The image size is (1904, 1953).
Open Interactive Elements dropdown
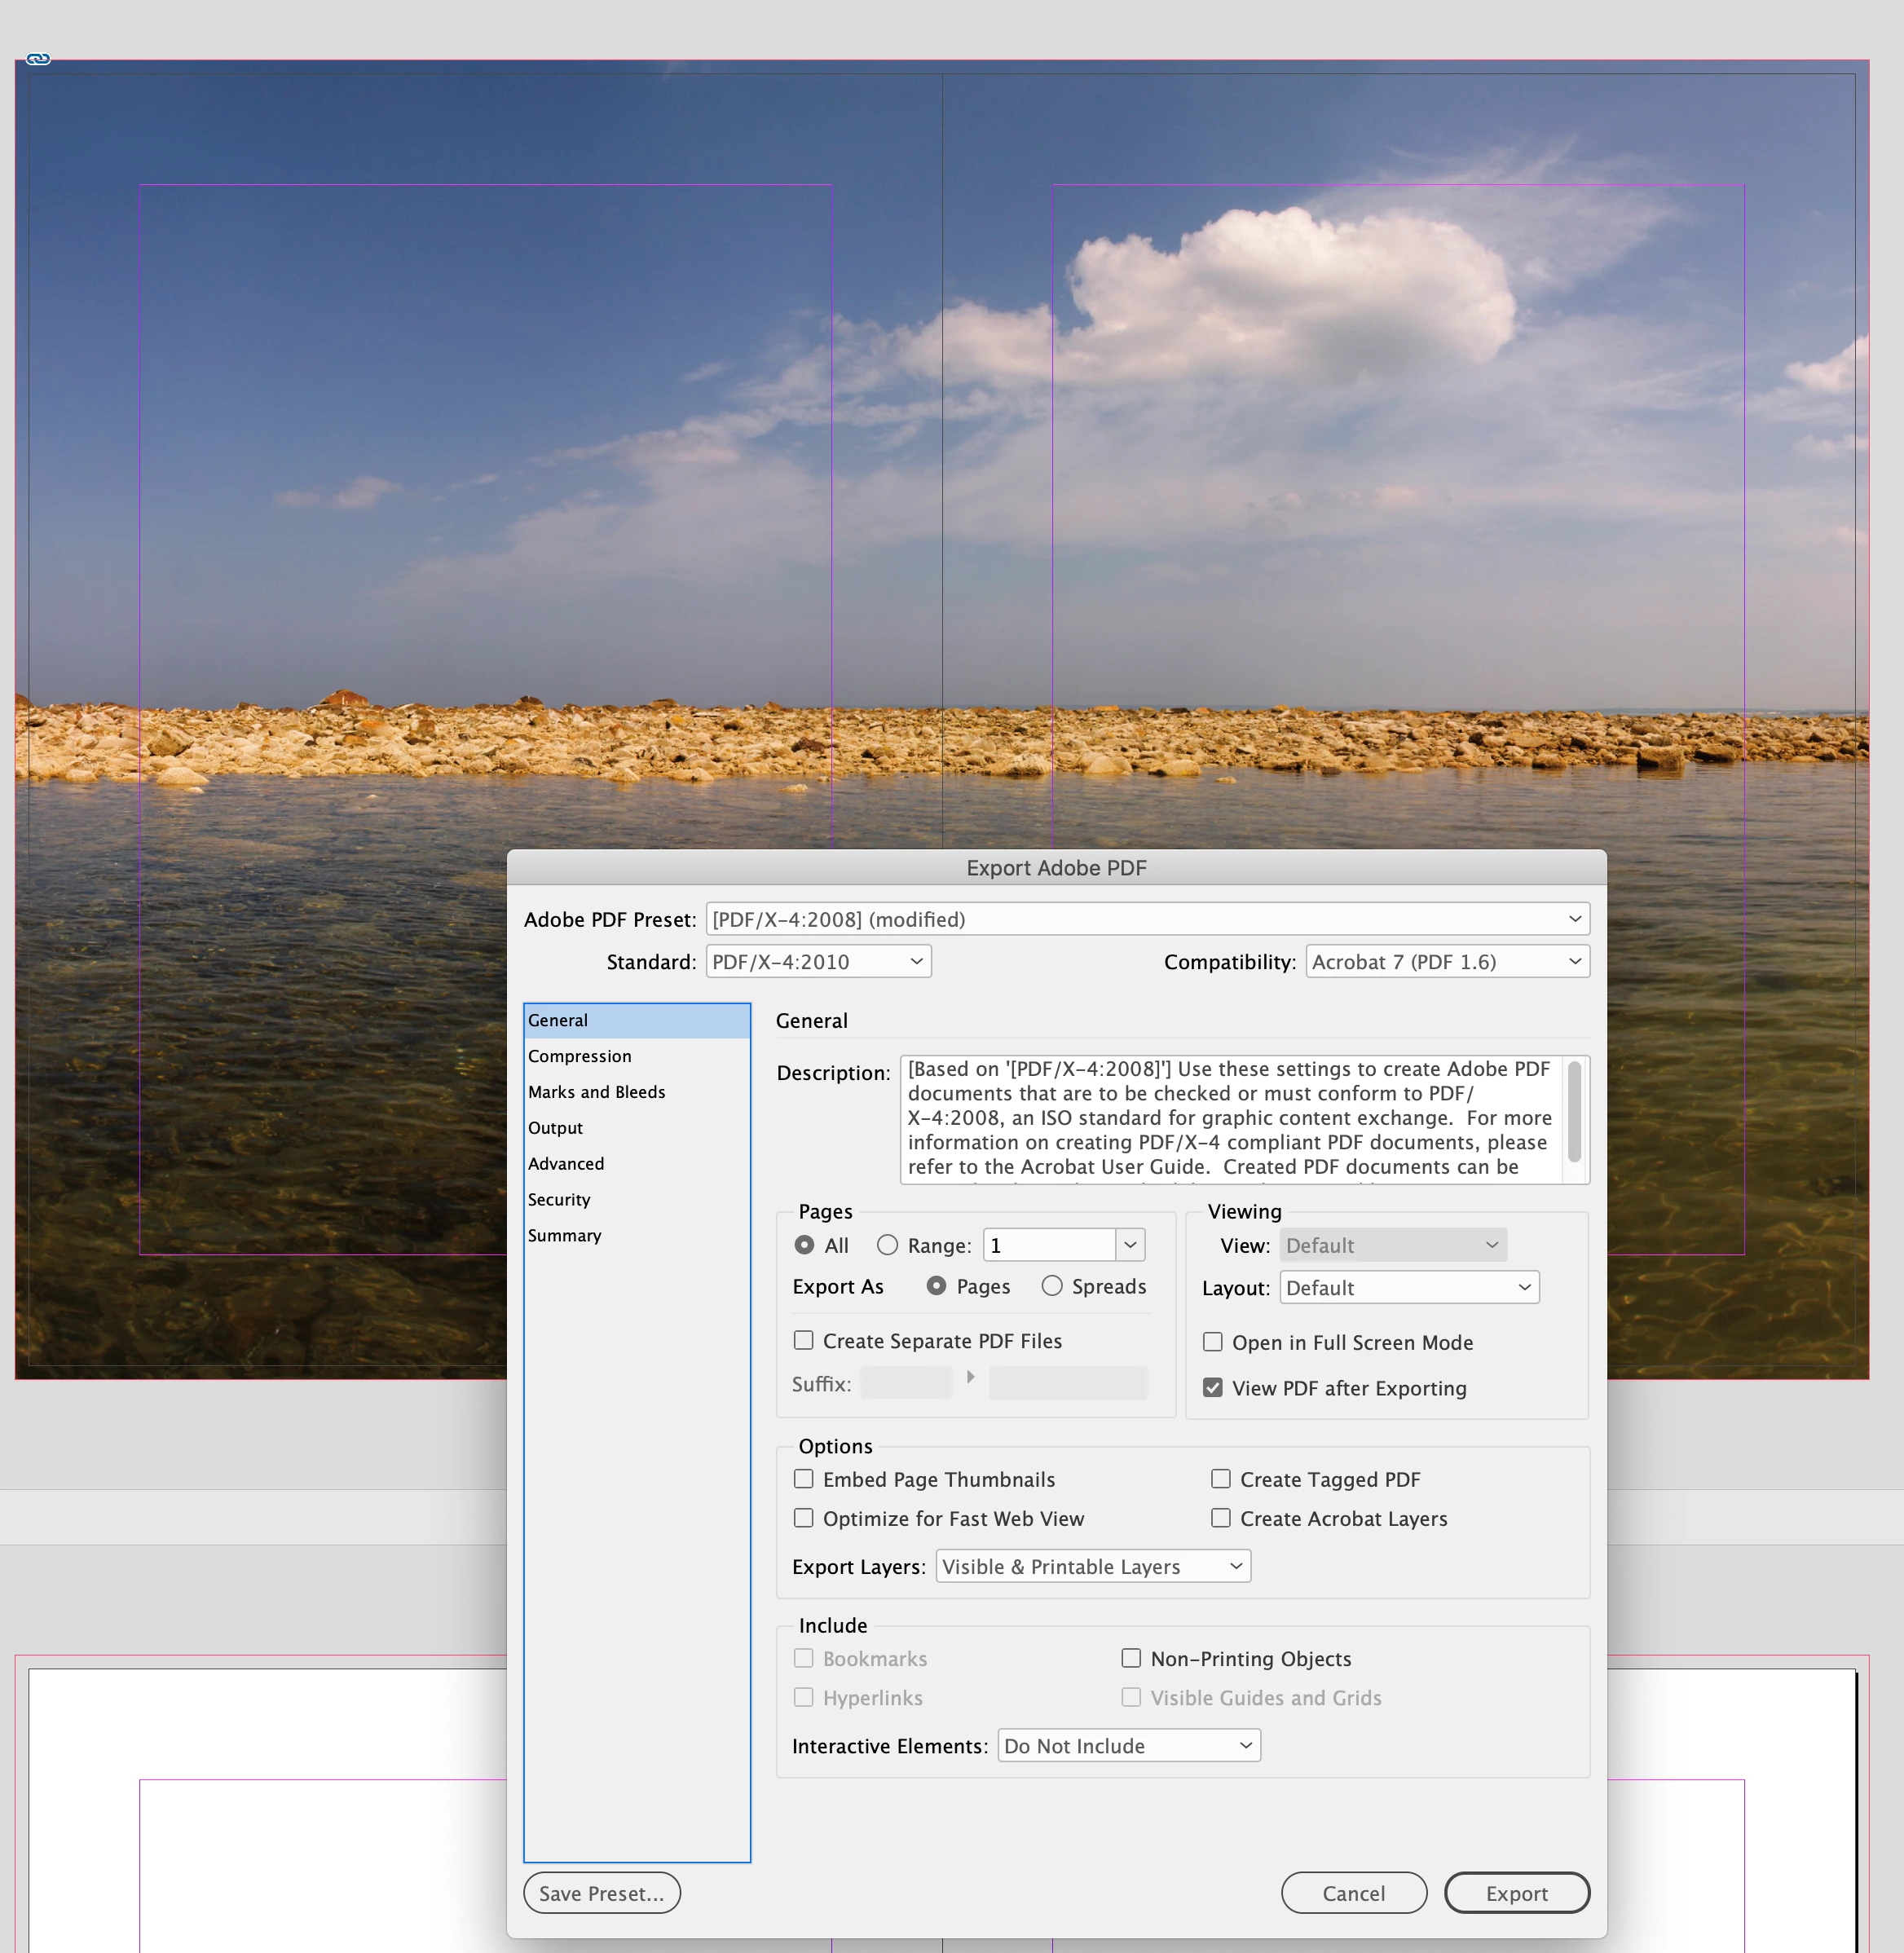tap(1128, 1745)
